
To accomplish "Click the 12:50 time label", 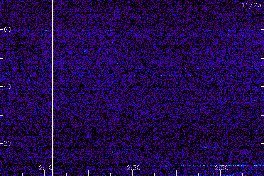I will click(x=220, y=168).
